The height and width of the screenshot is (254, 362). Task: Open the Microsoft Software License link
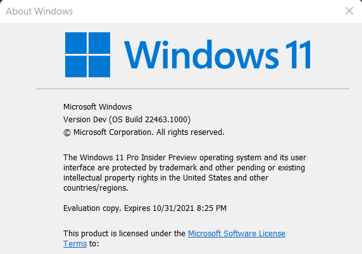pos(237,234)
